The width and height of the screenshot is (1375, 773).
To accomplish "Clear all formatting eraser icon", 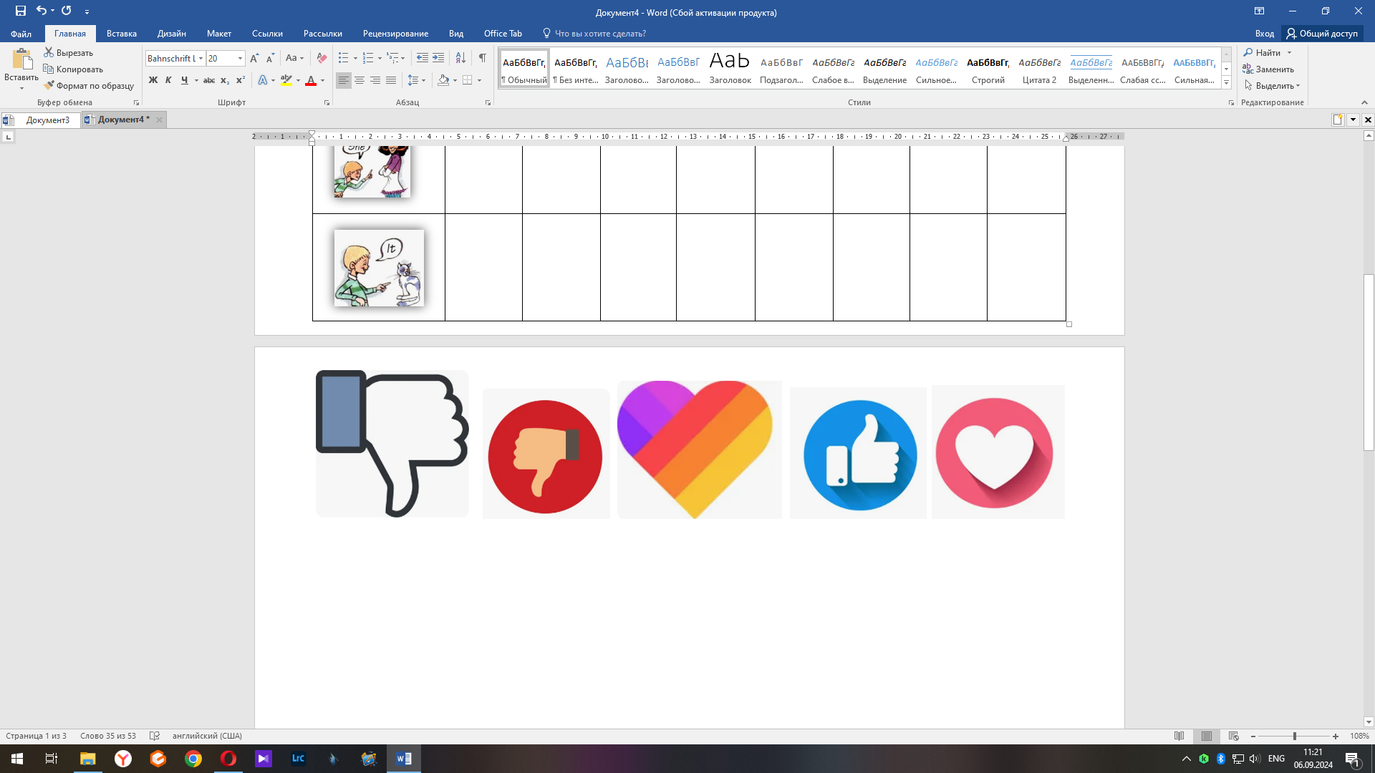I will pos(322,59).
